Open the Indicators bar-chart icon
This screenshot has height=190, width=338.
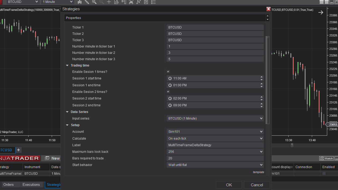point(131,2)
